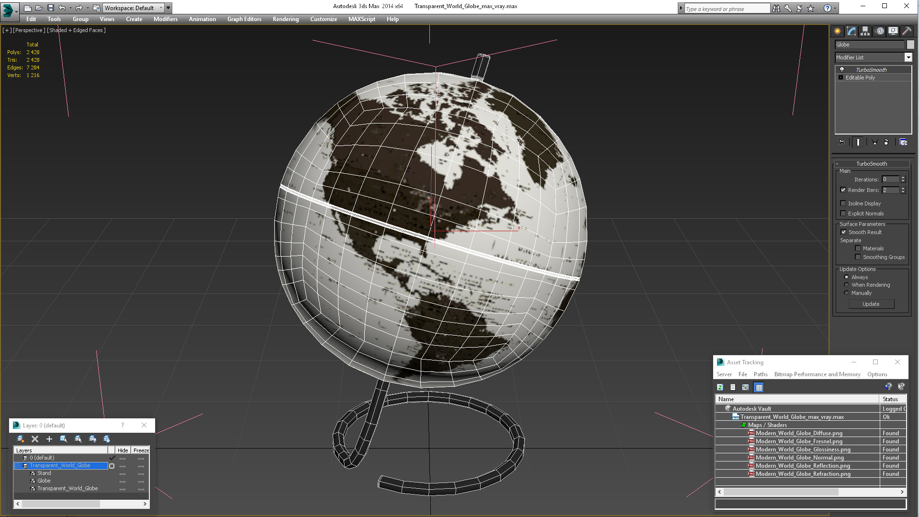Select the Manually update radio button
The image size is (919, 517).
pyautogui.click(x=846, y=293)
